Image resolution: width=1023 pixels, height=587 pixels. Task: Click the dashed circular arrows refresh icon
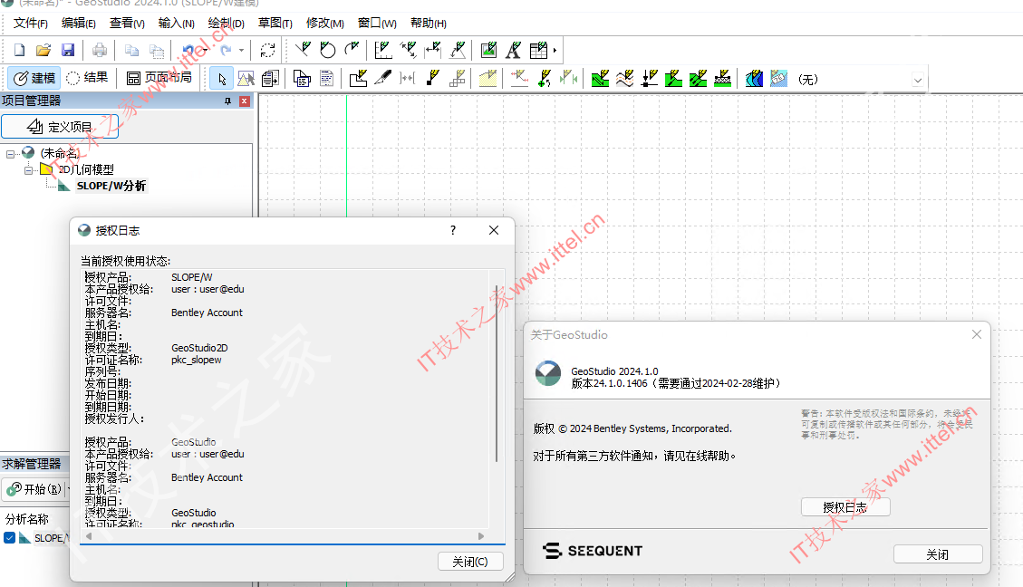(x=267, y=50)
